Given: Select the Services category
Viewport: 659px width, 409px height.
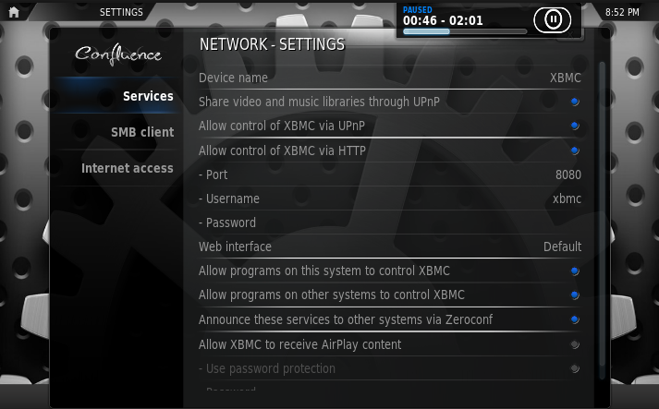Looking at the screenshot, I should tap(148, 96).
